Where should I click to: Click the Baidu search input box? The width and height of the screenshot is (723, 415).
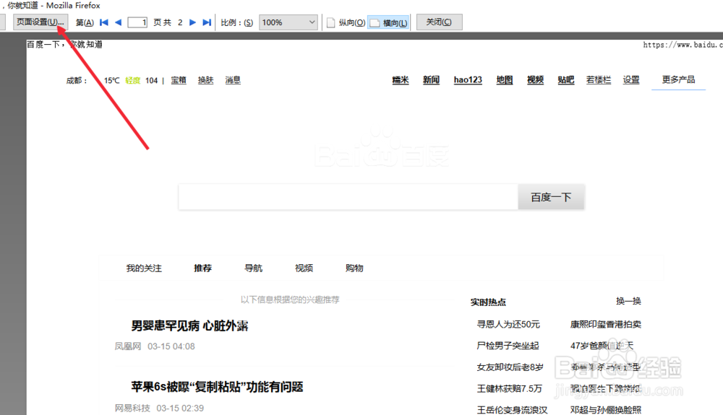point(348,197)
